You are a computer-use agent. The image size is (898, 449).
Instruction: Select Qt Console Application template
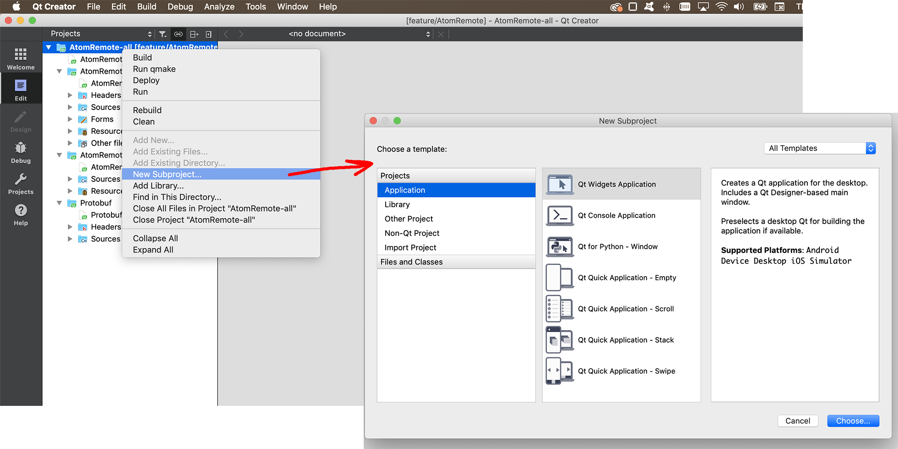621,216
